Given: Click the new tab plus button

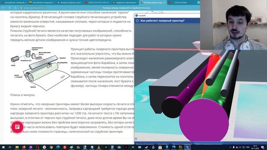Looking at the screenshot, I should point(199,2).
